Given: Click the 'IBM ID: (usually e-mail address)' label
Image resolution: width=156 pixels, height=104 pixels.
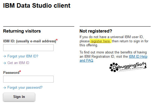Looking at the screenshot, I should click(30, 41).
